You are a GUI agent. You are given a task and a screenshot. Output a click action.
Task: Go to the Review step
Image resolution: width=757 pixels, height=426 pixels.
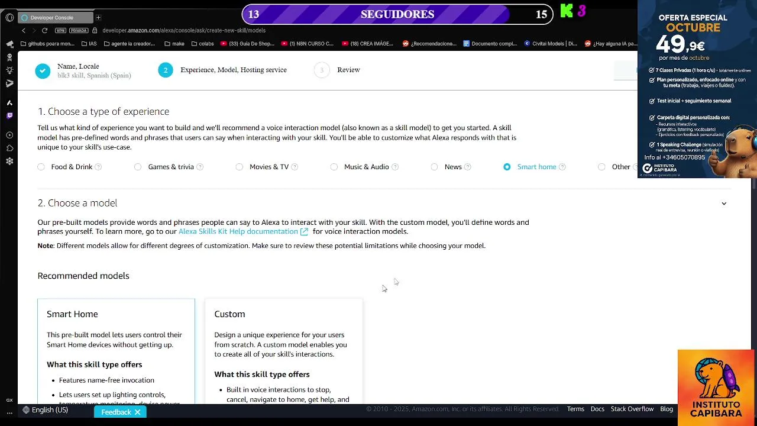[x=337, y=70]
